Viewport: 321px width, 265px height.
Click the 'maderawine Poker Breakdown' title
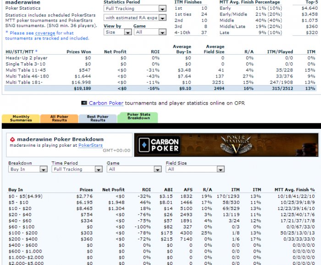[60, 139]
